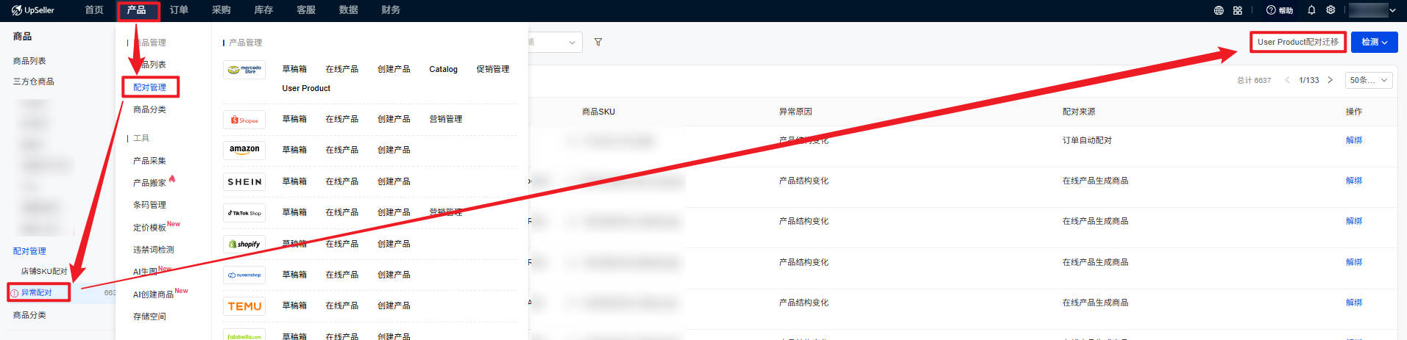Select the Mercado Libre platform logo

click(244, 70)
